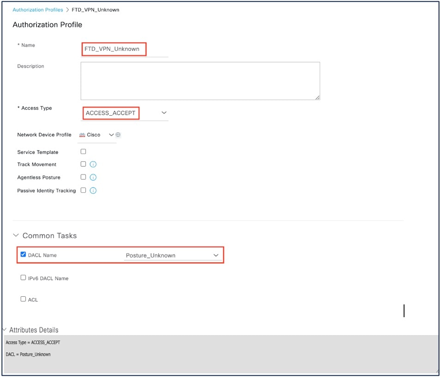Collapse the Common Tasks section
This screenshot has height=377, width=440.
coord(16,236)
